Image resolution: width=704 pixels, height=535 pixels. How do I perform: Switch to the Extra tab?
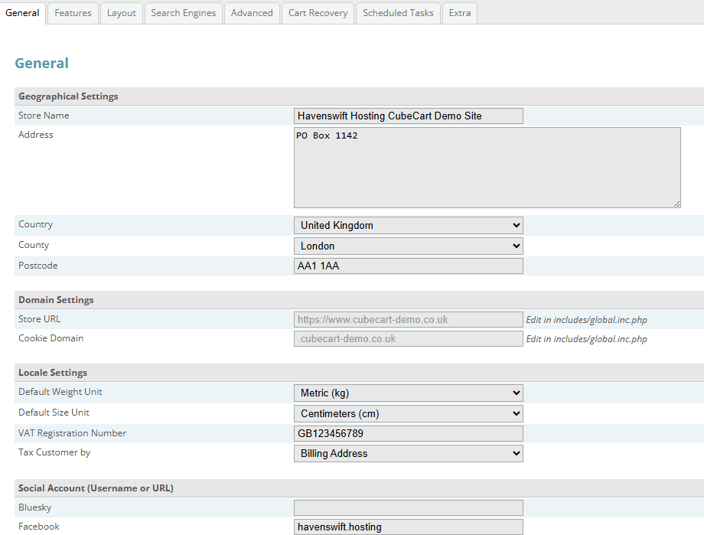460,13
